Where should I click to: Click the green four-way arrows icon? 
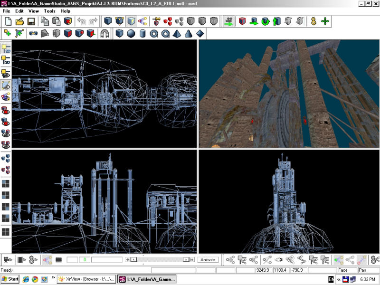pyautogui.click(x=325, y=21)
